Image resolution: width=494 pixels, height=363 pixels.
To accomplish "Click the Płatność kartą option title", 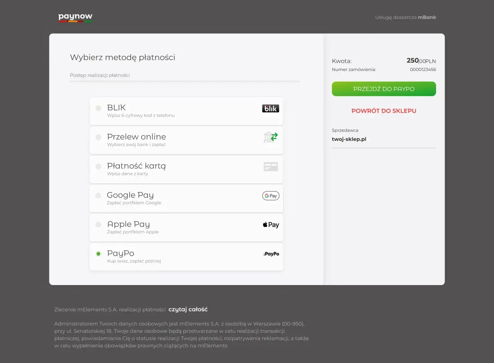I will [136, 166].
